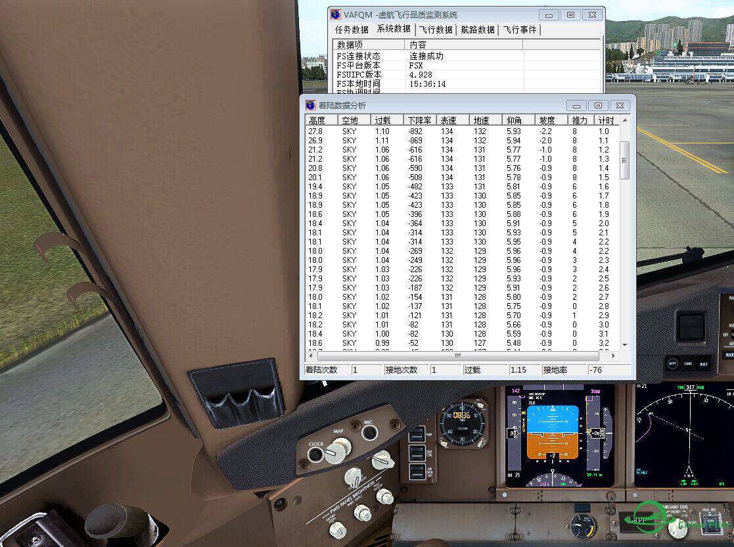This screenshot has width=734, height=547.
Task: Maximize the 着陆数据分析 window
Action: coord(597,105)
